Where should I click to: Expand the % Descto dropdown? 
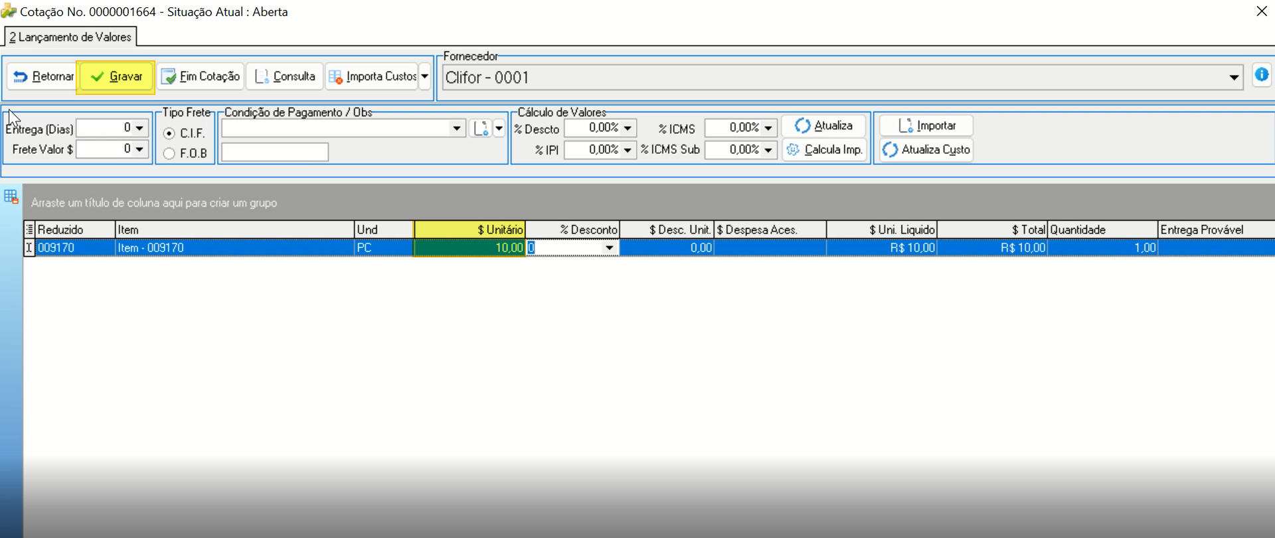[628, 128]
